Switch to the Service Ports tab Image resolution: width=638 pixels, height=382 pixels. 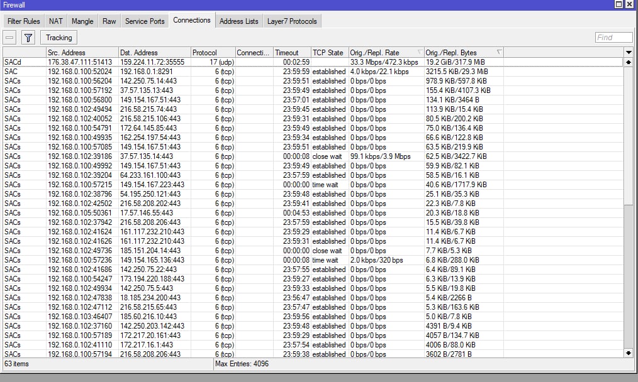(x=145, y=21)
